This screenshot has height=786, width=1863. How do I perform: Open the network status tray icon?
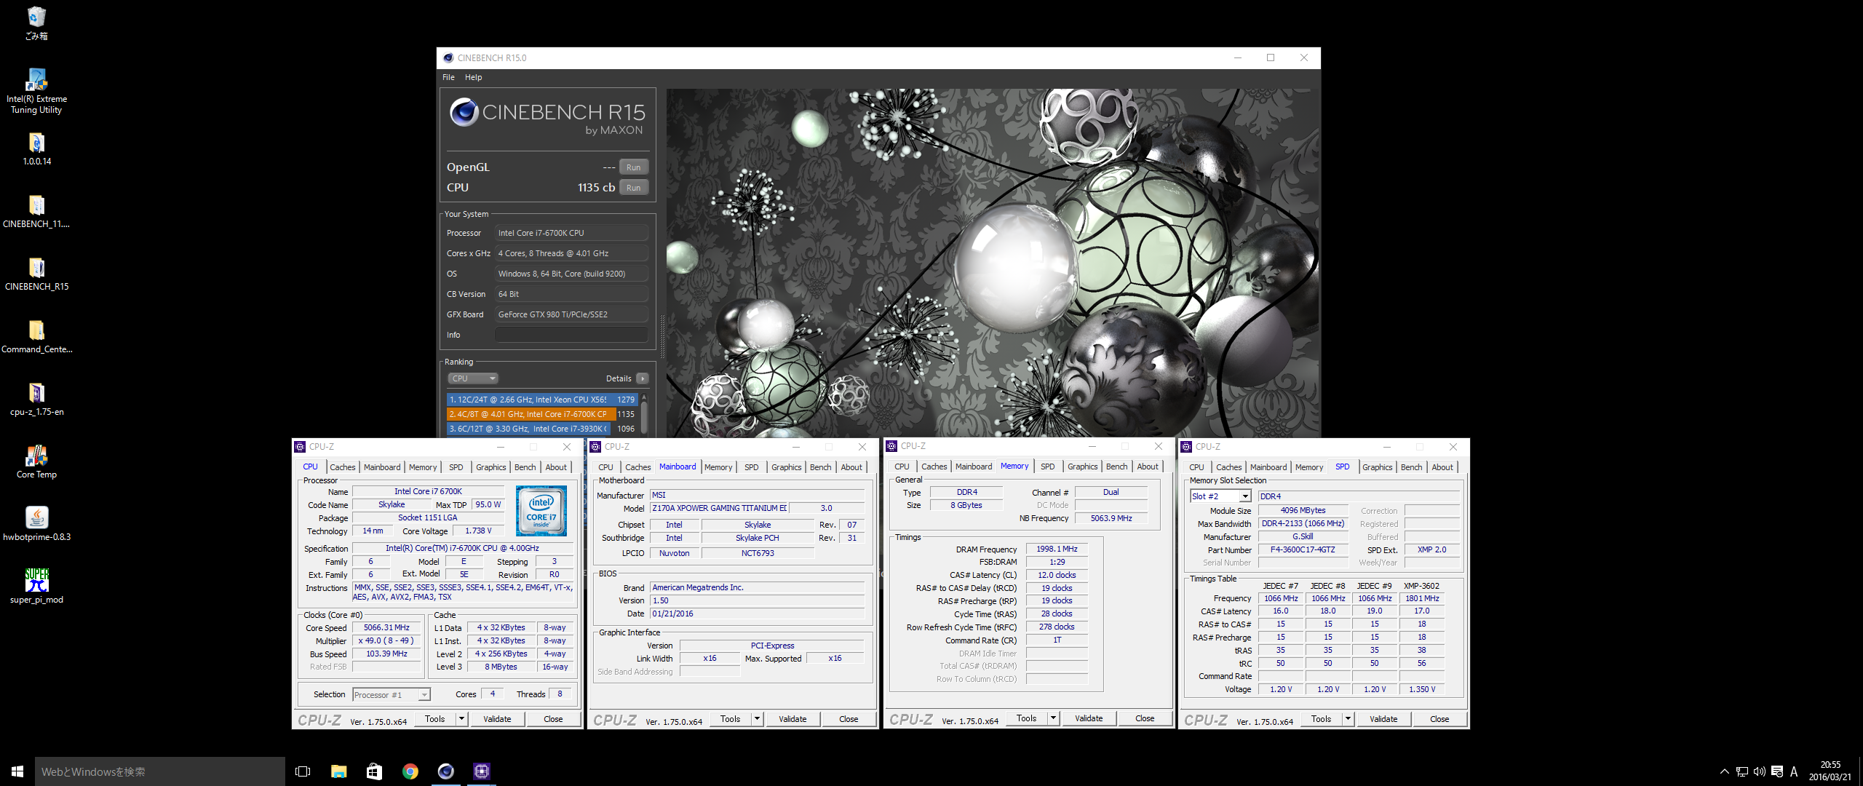click(1742, 771)
